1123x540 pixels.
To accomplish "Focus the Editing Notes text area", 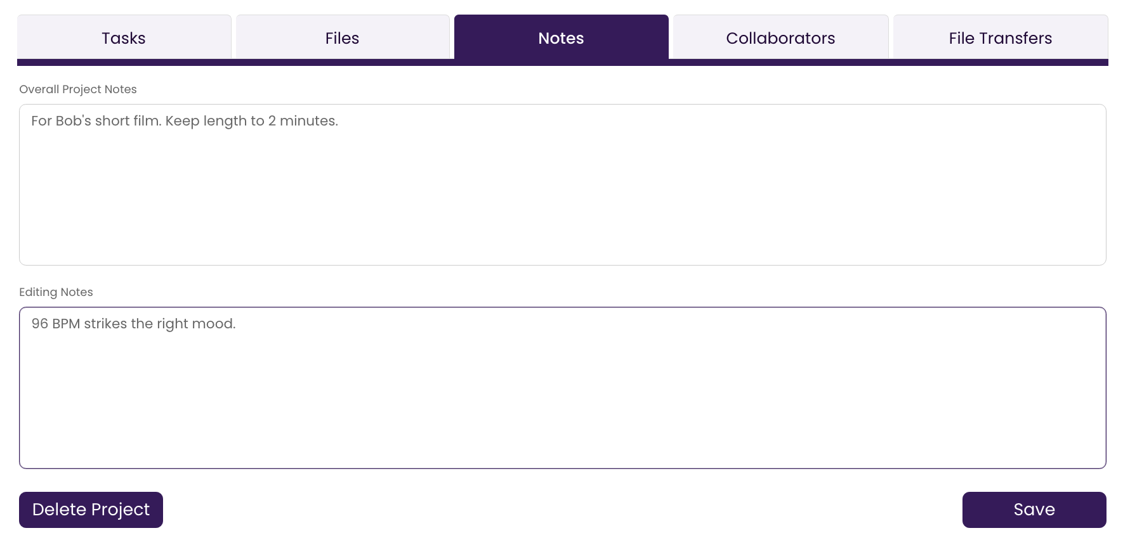I will pyautogui.click(x=563, y=388).
